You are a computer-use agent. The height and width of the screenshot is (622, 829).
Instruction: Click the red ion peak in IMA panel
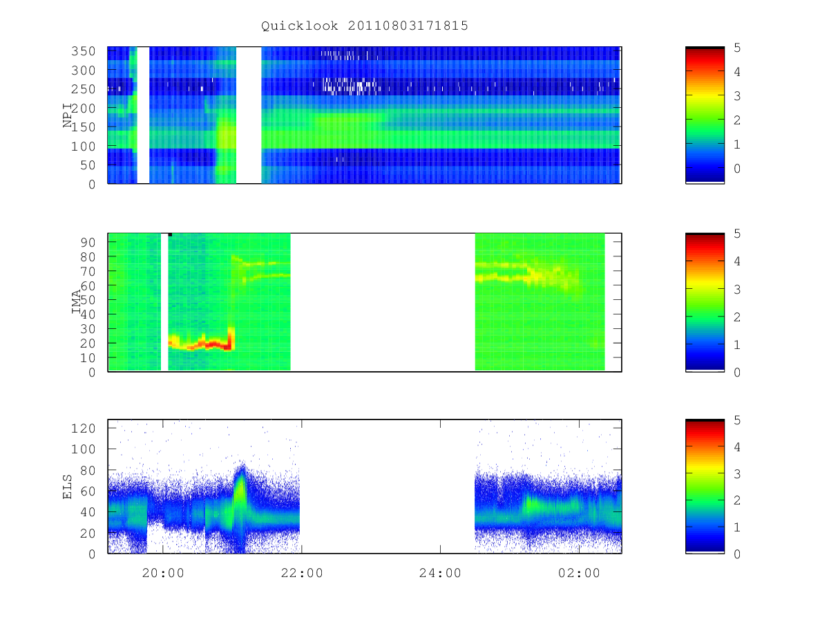coord(202,343)
